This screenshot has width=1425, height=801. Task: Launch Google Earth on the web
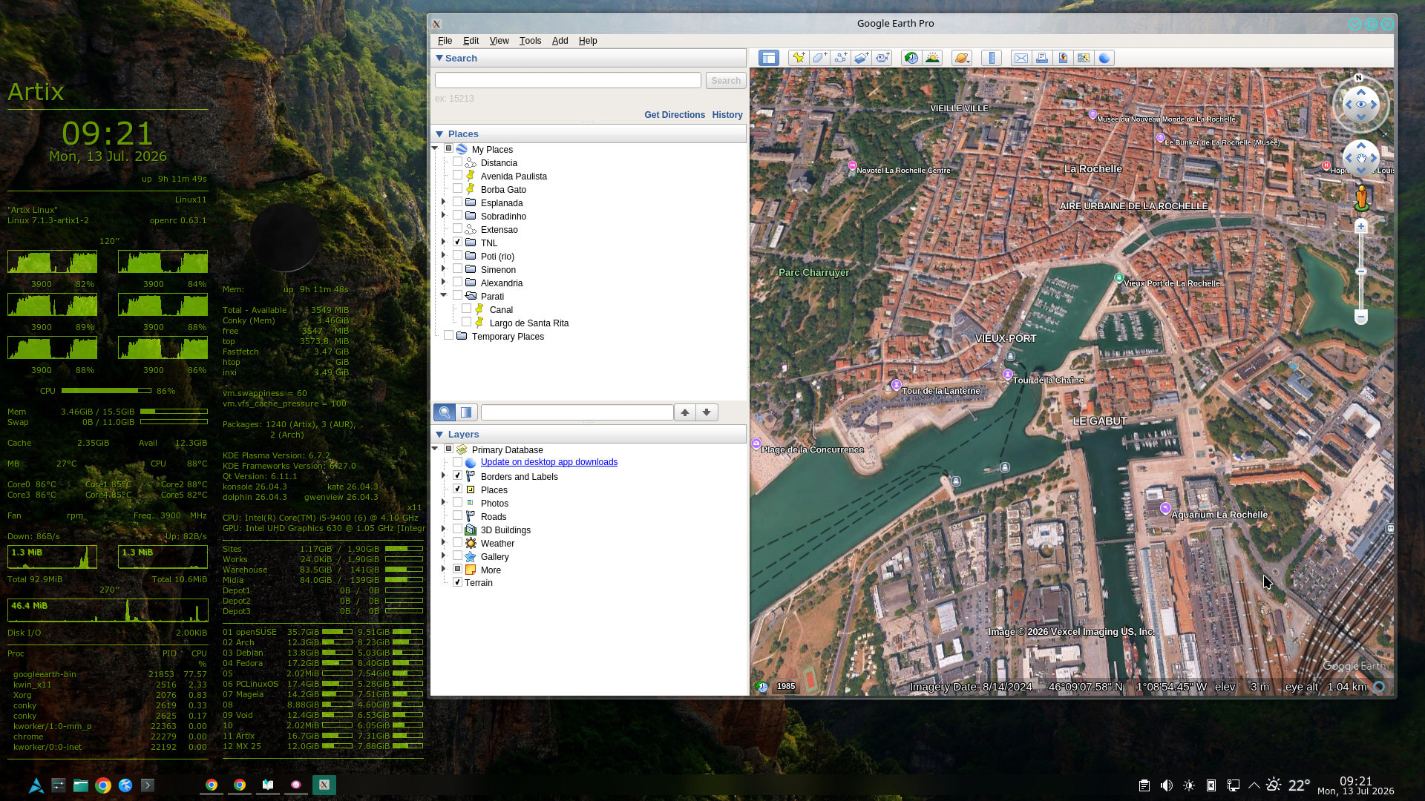[x=1104, y=58]
